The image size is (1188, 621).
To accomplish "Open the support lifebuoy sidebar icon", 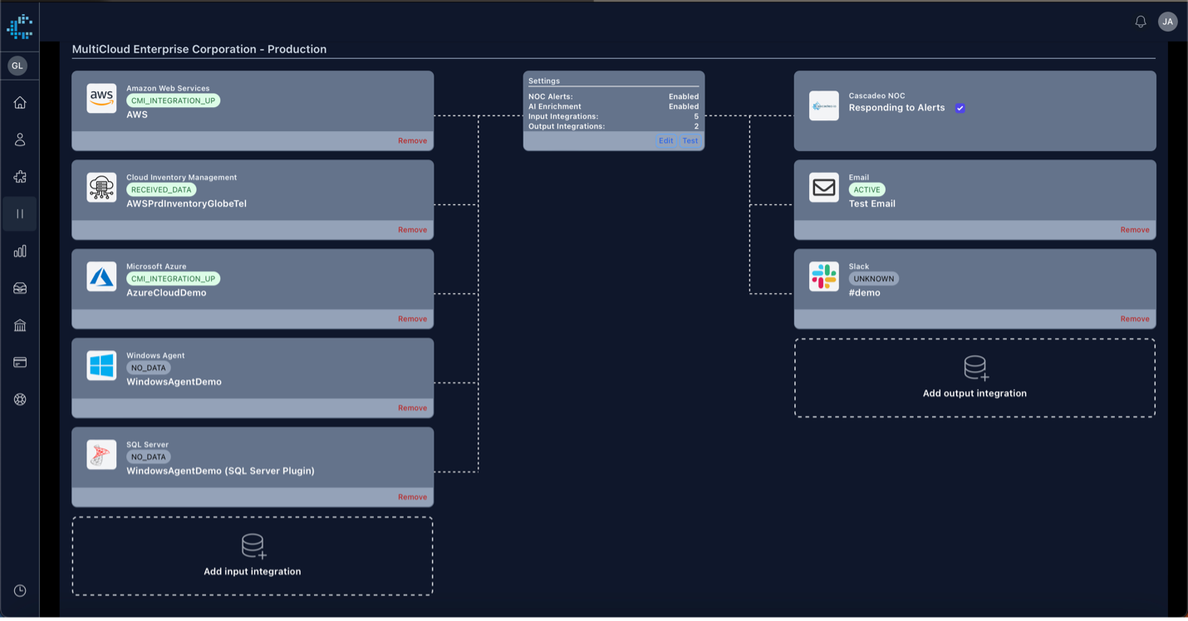I will pyautogui.click(x=20, y=399).
